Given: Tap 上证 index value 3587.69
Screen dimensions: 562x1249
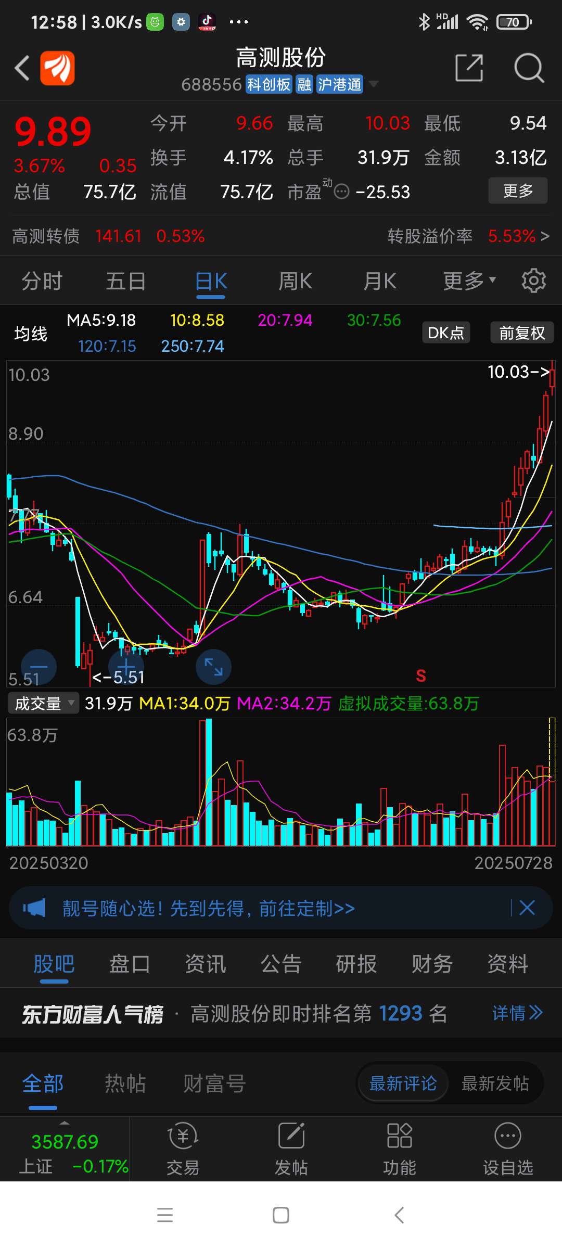Looking at the screenshot, I should coord(65,1141).
